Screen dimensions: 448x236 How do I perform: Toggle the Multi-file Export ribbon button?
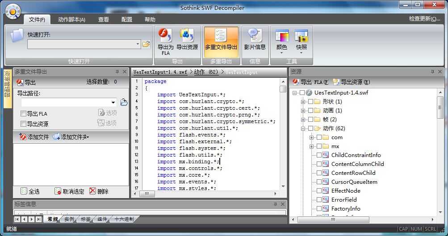tap(221, 42)
